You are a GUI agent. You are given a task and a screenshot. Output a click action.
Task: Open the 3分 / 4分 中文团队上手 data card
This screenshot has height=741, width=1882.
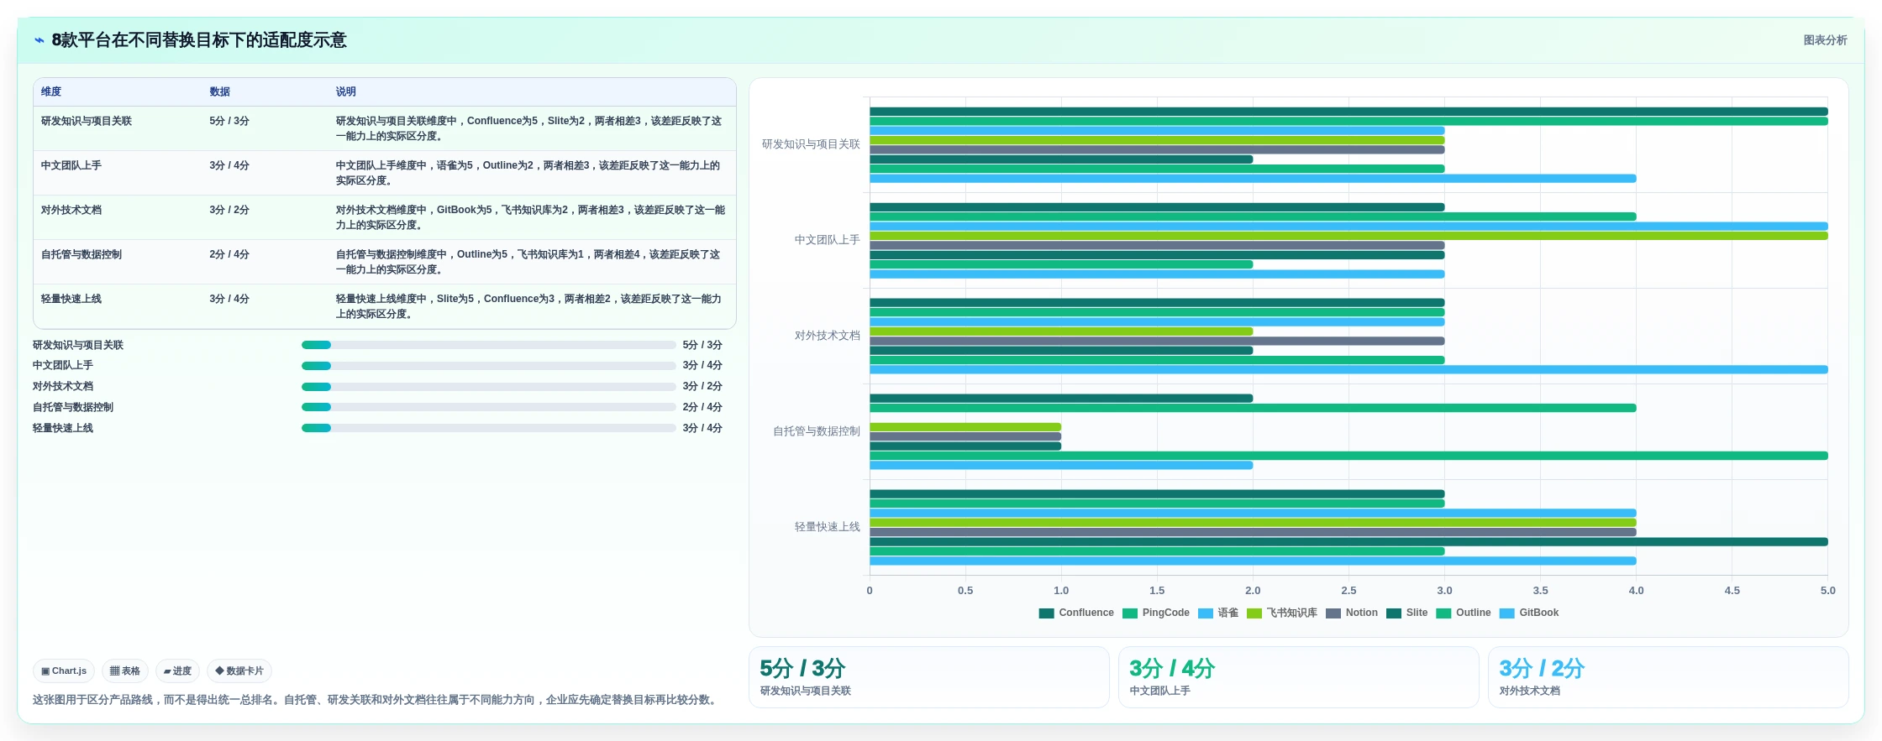[1299, 677]
